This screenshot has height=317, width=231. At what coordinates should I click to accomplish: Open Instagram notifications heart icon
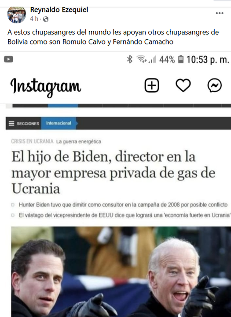(183, 85)
